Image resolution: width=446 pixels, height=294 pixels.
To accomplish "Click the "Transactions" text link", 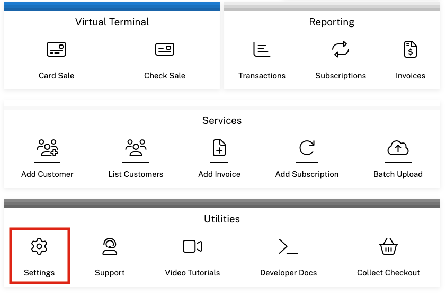I will click(262, 76).
